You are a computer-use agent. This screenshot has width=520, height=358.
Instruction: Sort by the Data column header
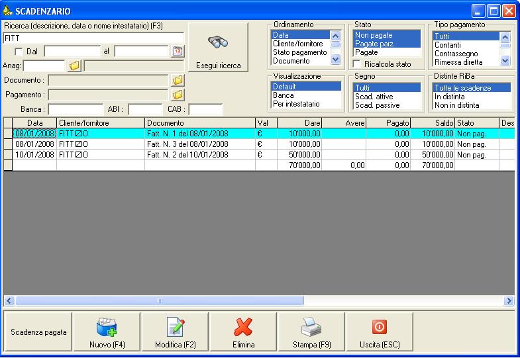[34, 123]
